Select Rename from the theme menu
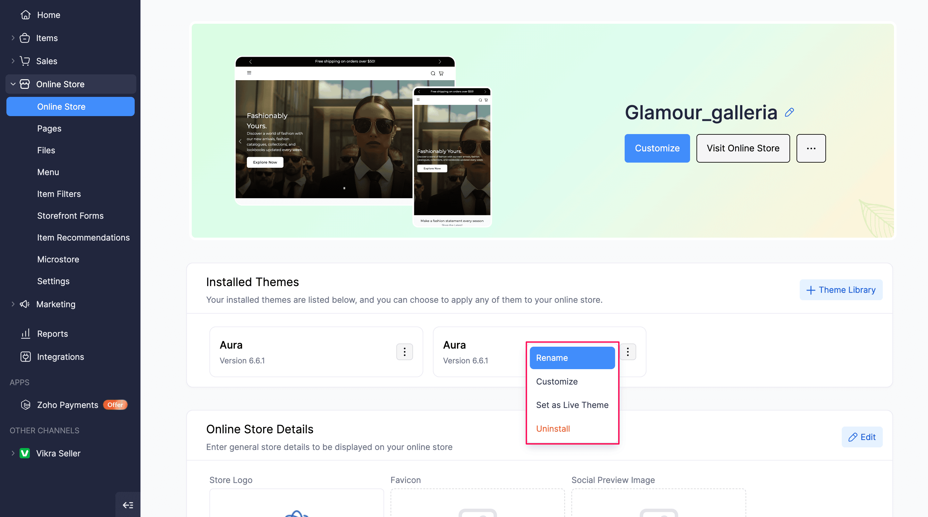 tap(572, 358)
